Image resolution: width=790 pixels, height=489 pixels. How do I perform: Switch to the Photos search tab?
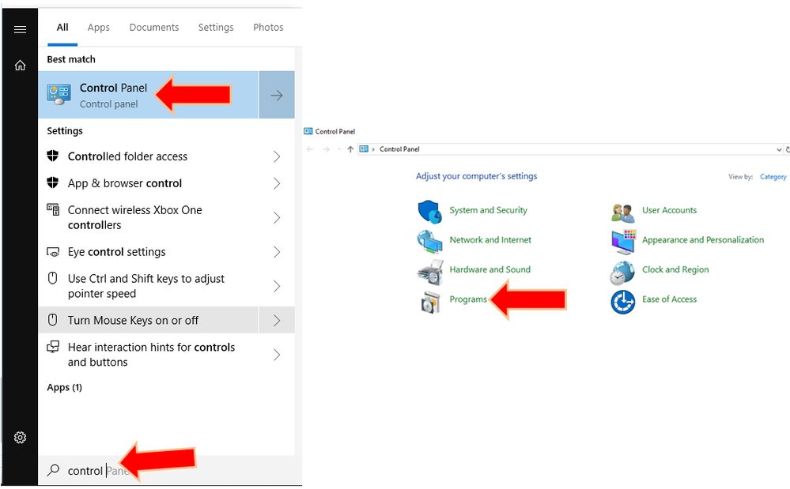coord(268,28)
